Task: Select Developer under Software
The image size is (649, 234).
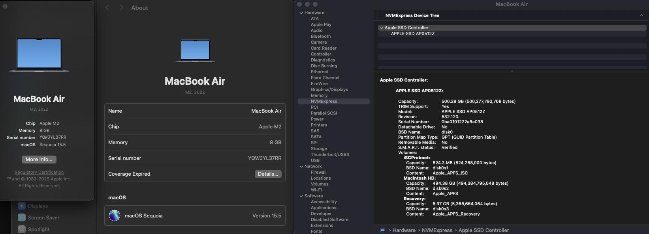Action: [321, 214]
